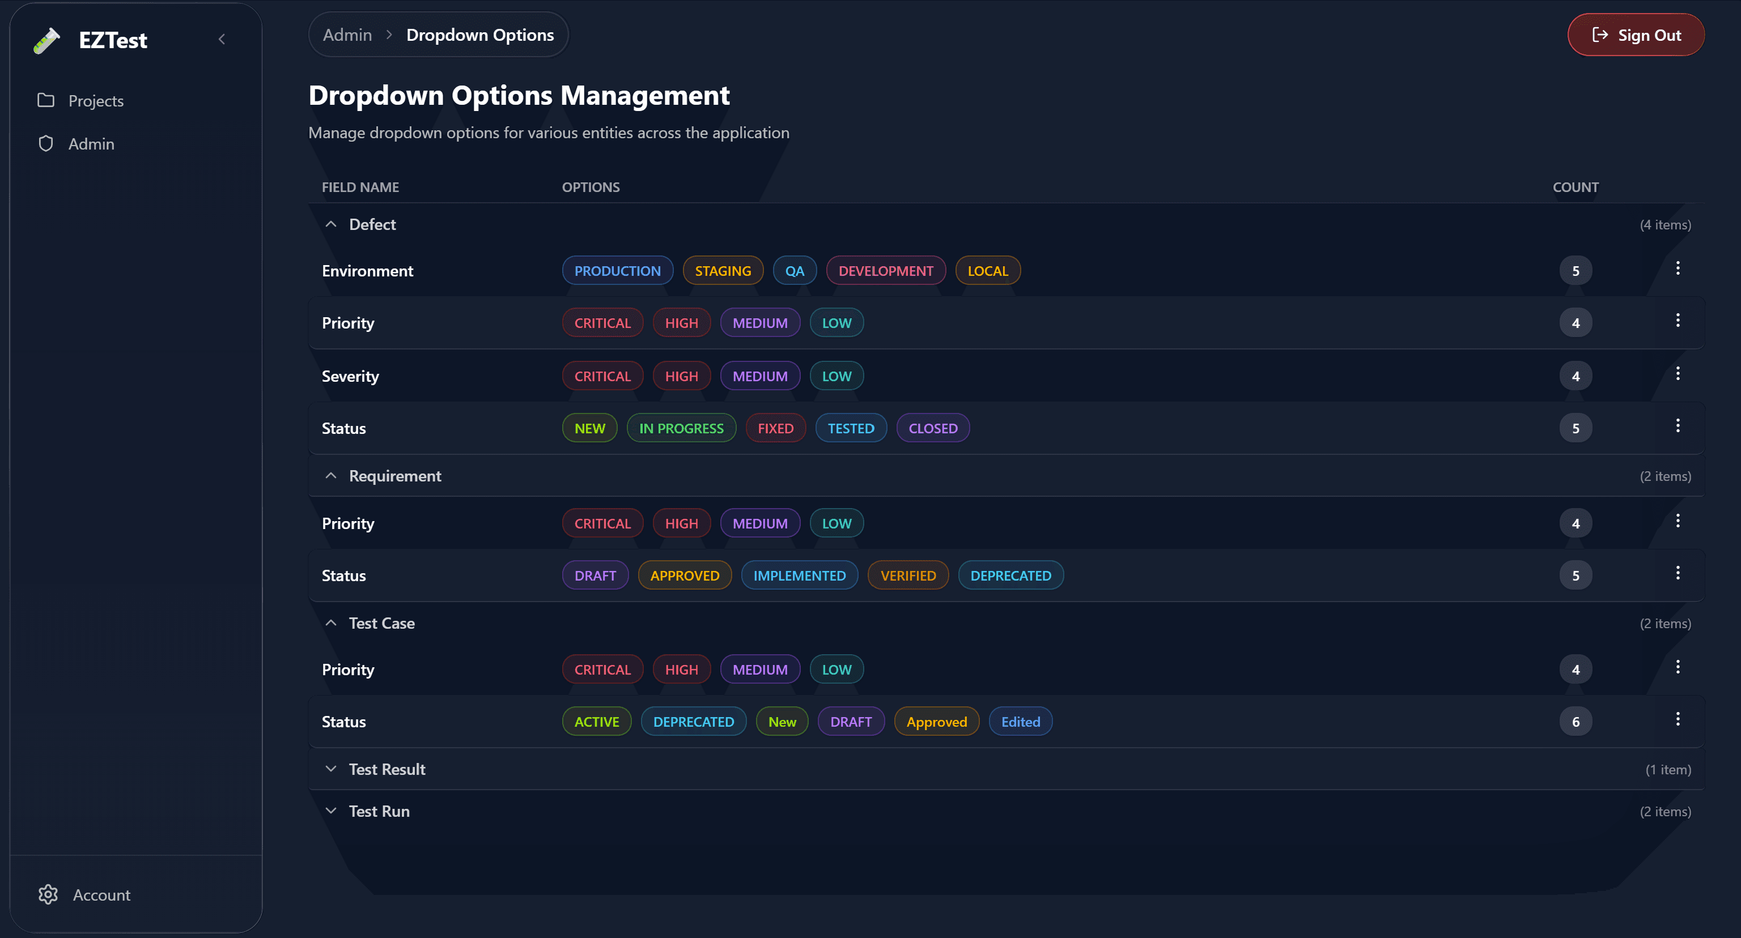1741x938 pixels.
Task: Open the three-dot menu for Test Case Status
Action: click(1678, 719)
